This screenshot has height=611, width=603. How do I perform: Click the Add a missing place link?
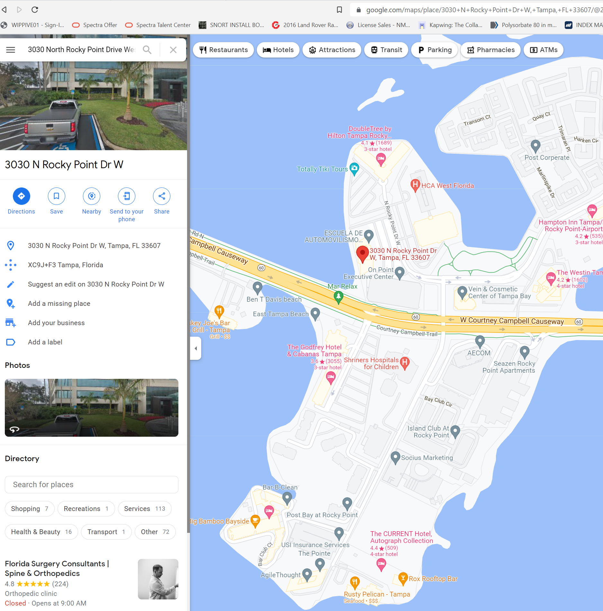(x=59, y=304)
